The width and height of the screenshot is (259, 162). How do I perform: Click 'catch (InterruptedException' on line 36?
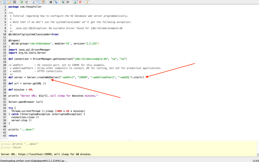(31, 114)
